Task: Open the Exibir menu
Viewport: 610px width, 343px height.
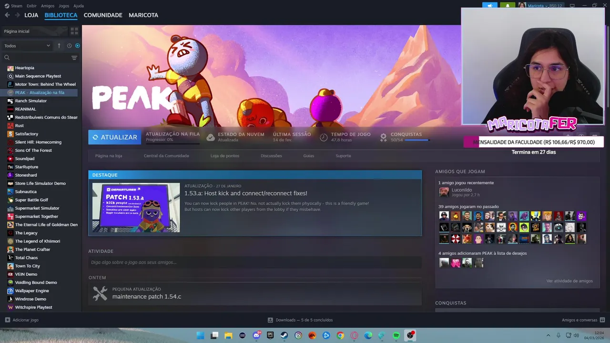Action: 31,6
